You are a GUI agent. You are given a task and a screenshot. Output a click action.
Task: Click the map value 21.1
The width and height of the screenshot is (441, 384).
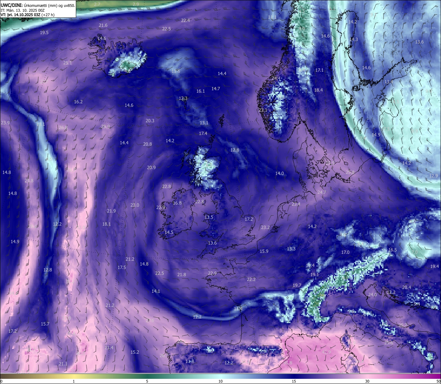tap(63, 364)
